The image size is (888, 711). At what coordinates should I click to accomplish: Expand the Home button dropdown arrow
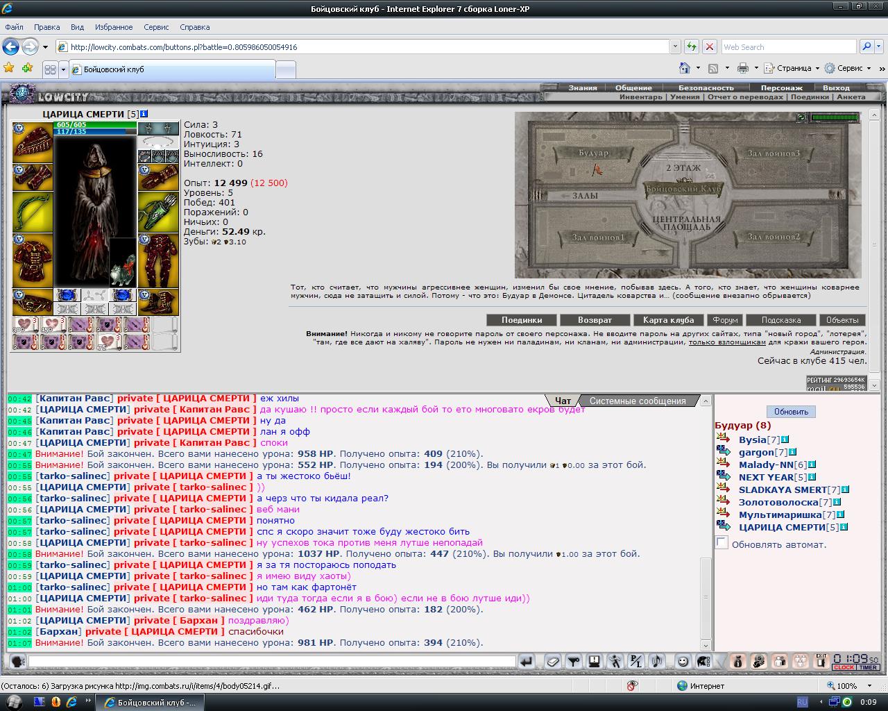699,68
